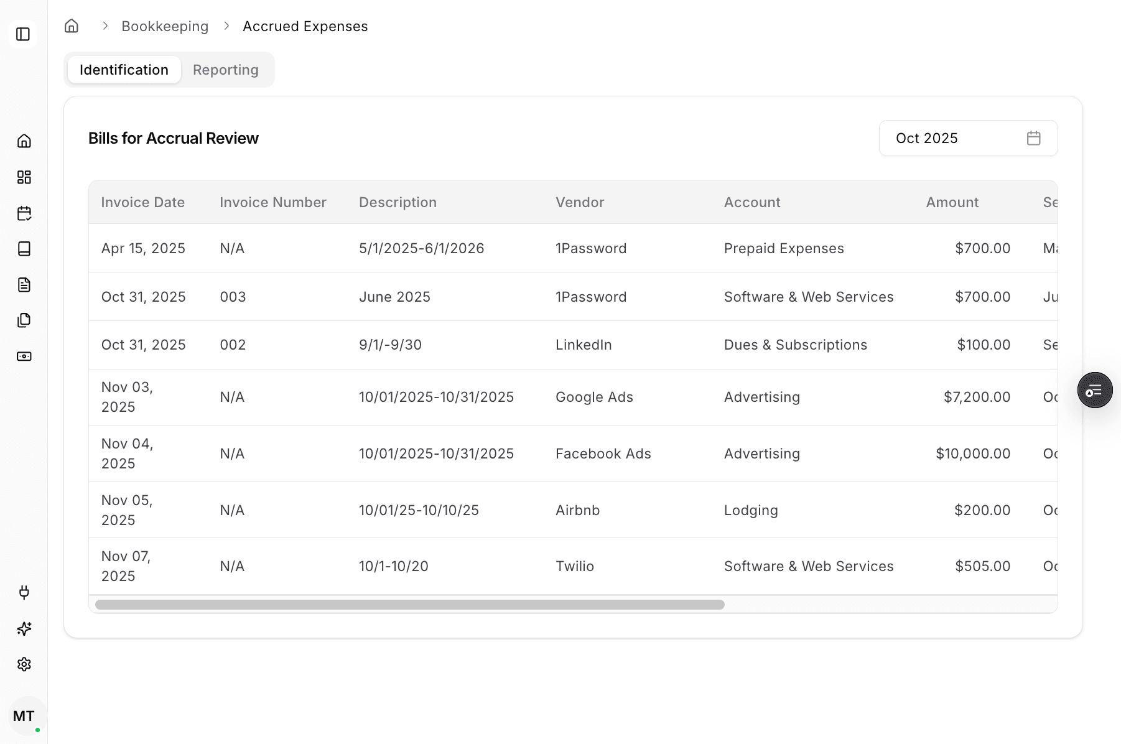Image resolution: width=1121 pixels, height=744 pixels.
Task: Open the apps grid icon in sidebar
Action: pos(24,177)
